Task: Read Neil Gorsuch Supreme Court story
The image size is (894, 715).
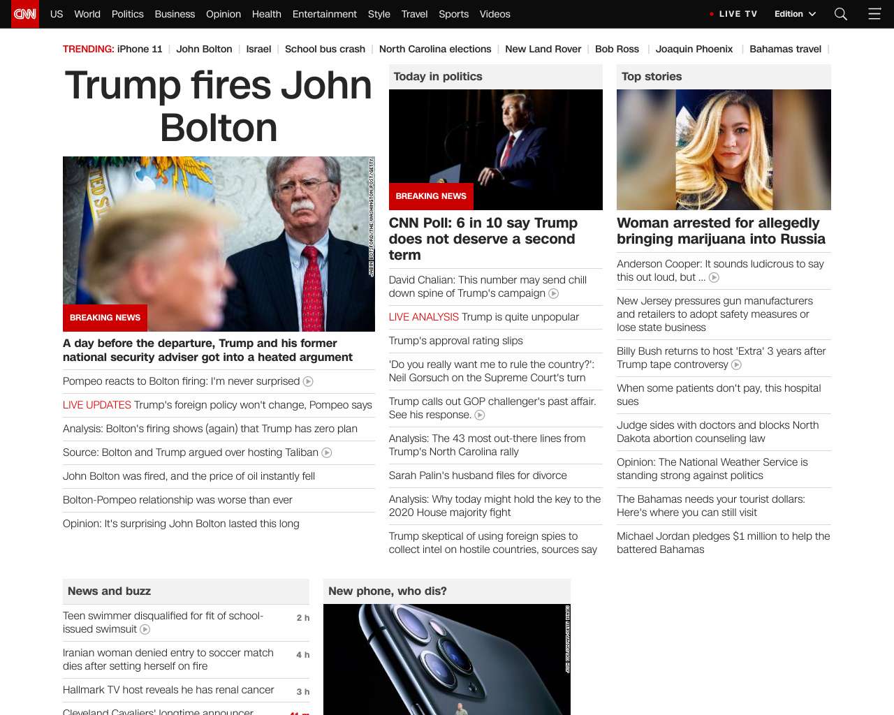Action: (x=492, y=371)
